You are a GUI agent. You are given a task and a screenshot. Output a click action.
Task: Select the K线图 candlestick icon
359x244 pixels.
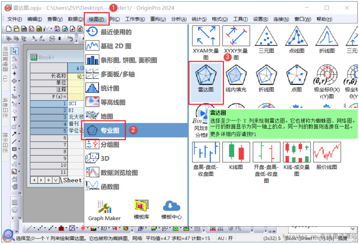click(x=236, y=156)
